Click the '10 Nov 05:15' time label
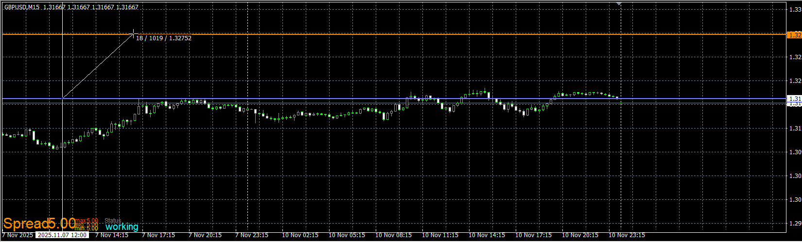 347,235
